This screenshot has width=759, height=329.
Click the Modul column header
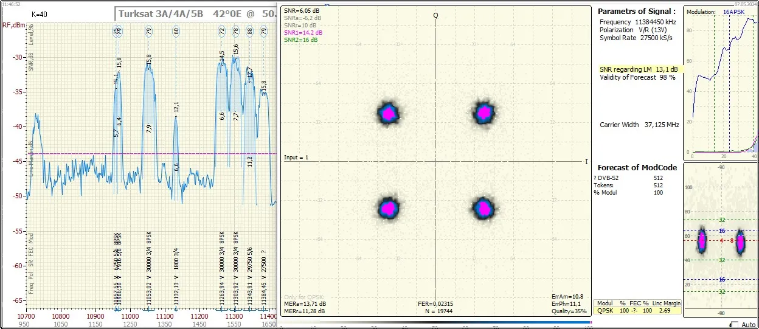coord(605,303)
